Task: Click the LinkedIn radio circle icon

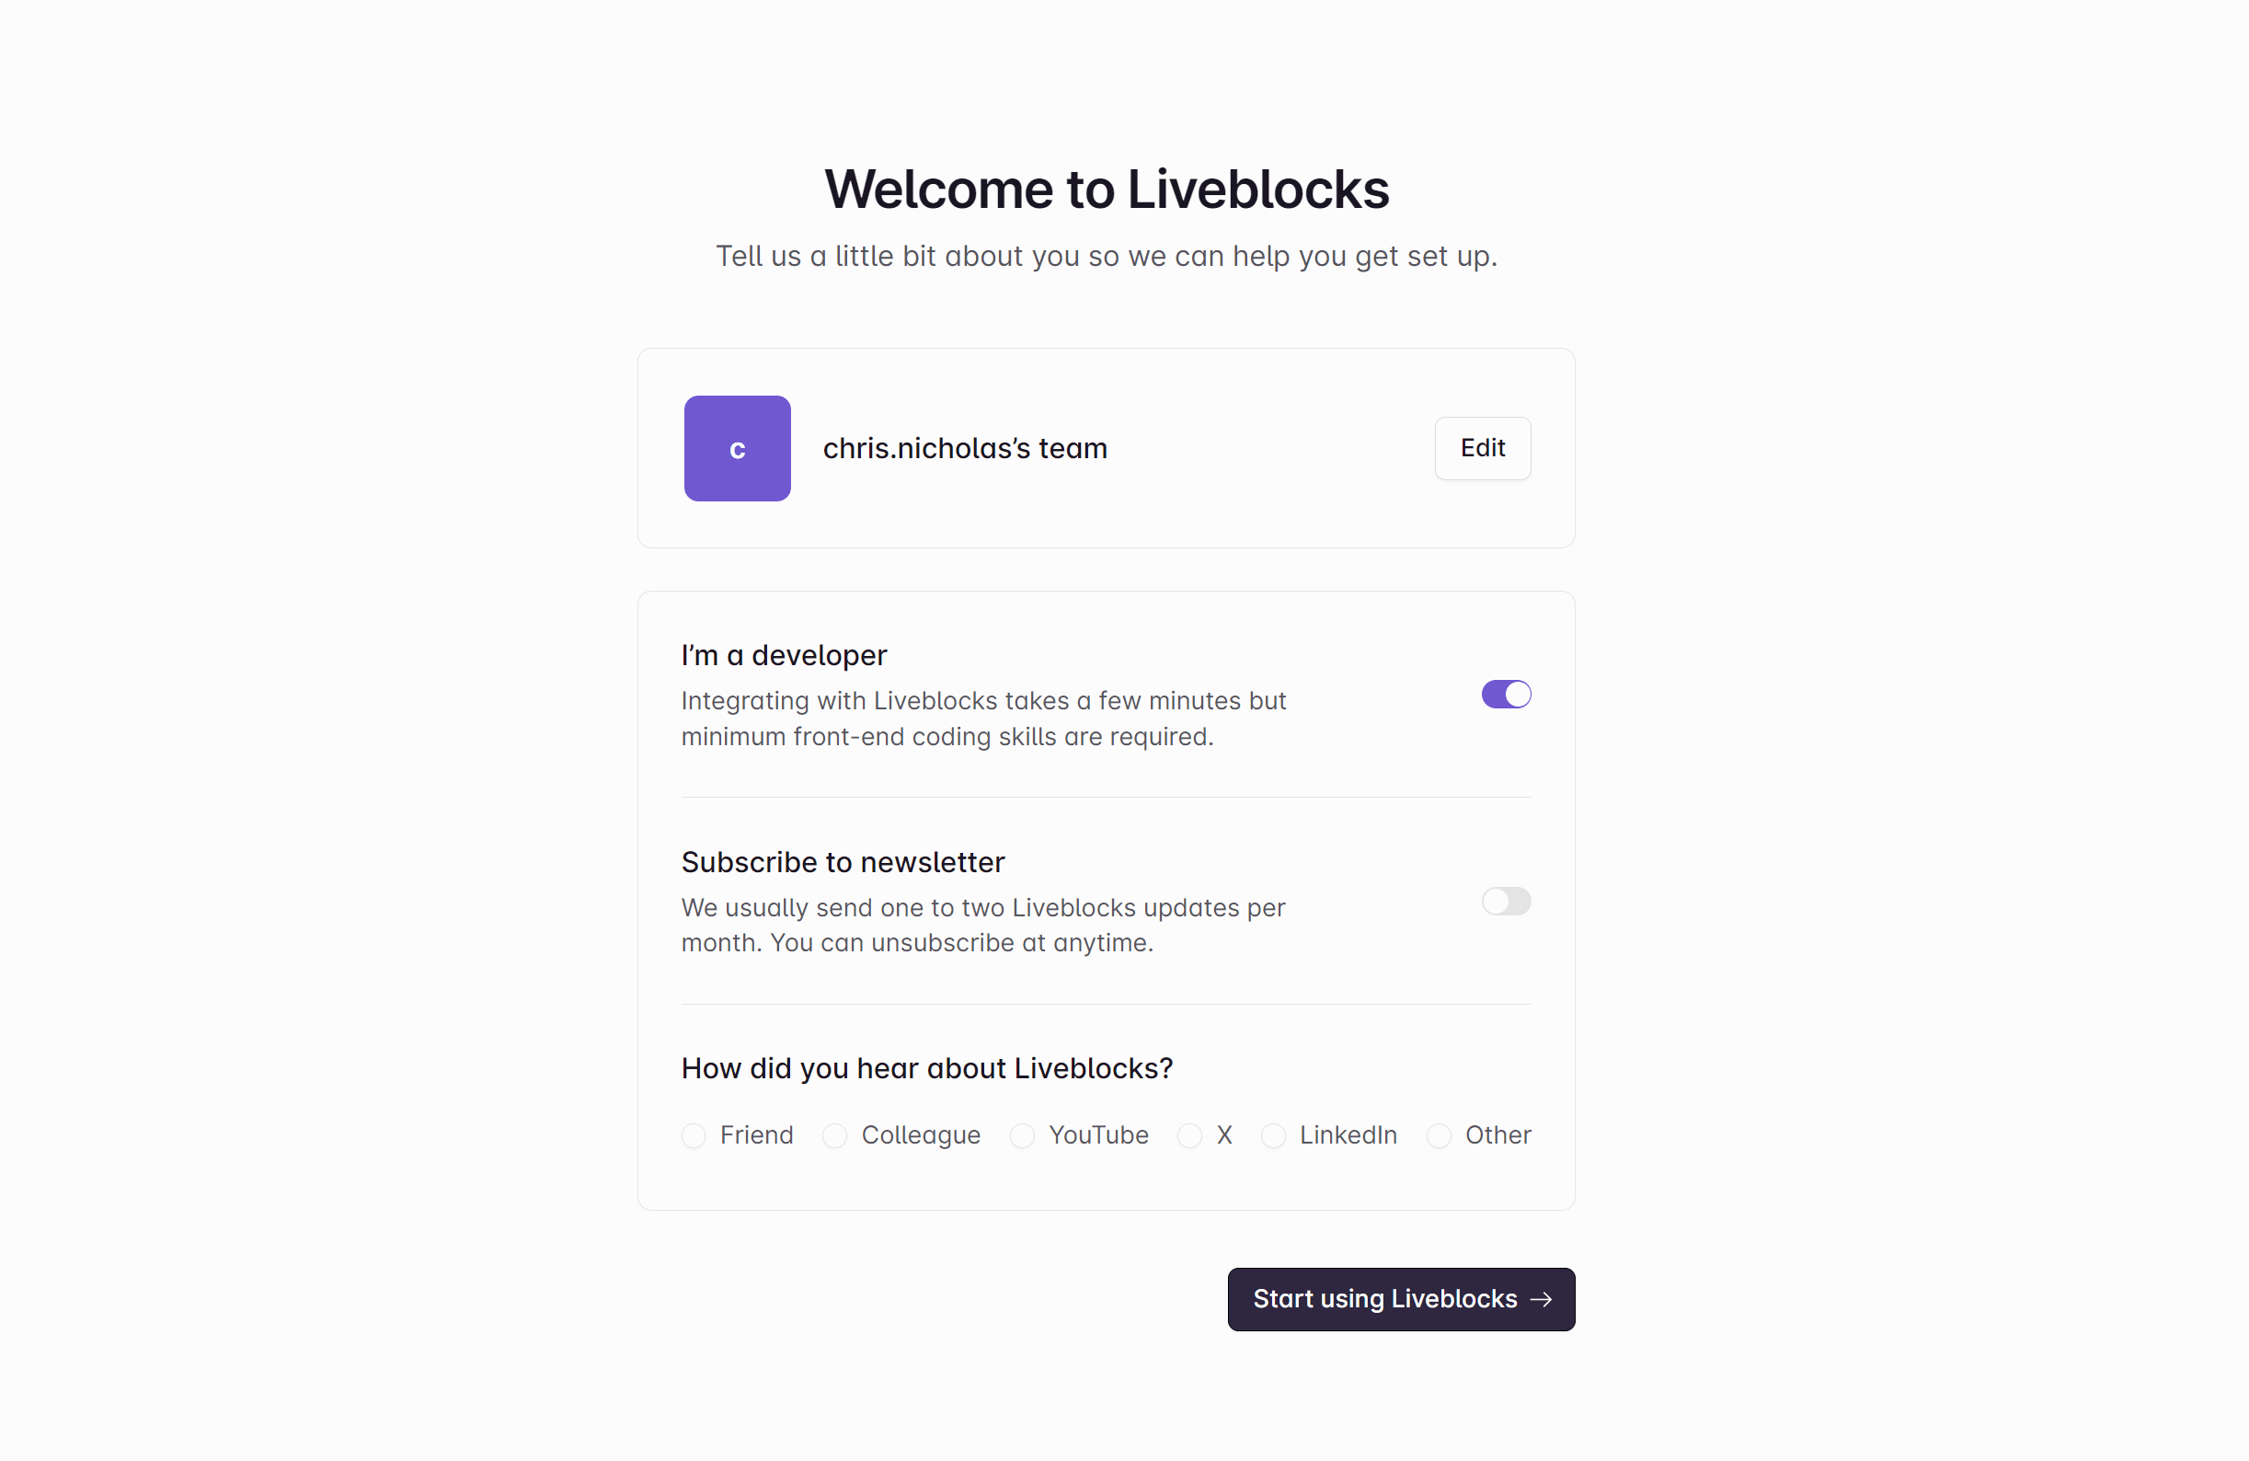Action: pos(1274,1136)
